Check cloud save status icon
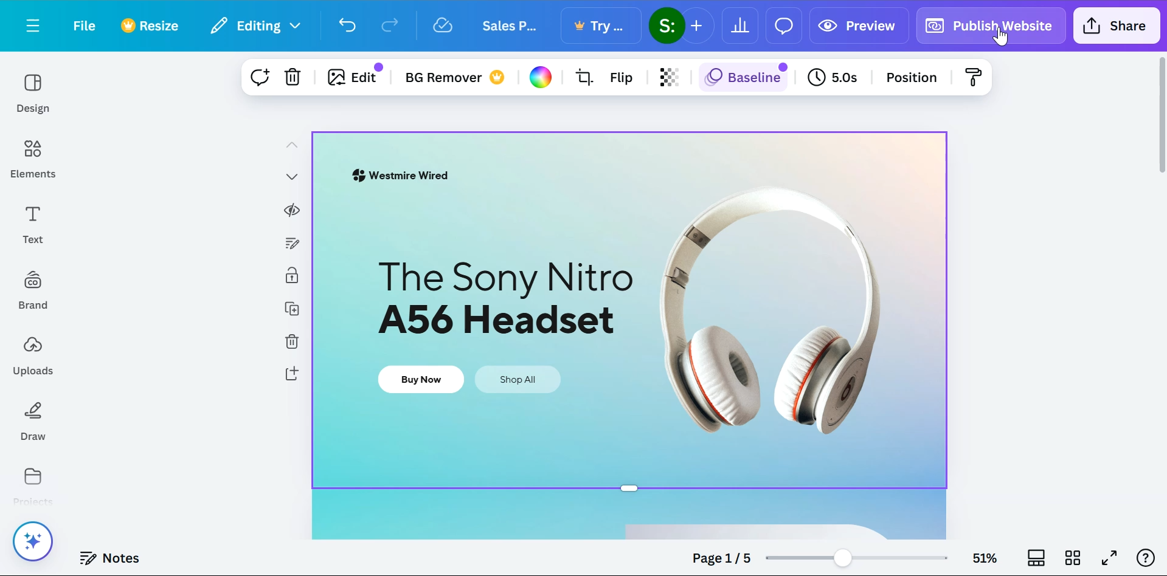The height and width of the screenshot is (576, 1167). coord(443,26)
